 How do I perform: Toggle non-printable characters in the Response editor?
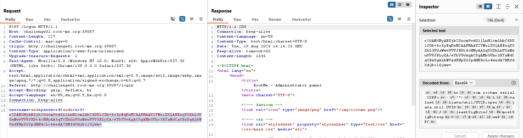(x=399, y=19)
